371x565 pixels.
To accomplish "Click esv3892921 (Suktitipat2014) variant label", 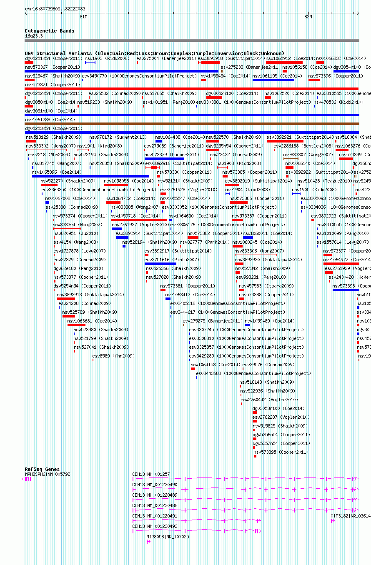I will click(x=300, y=137).
